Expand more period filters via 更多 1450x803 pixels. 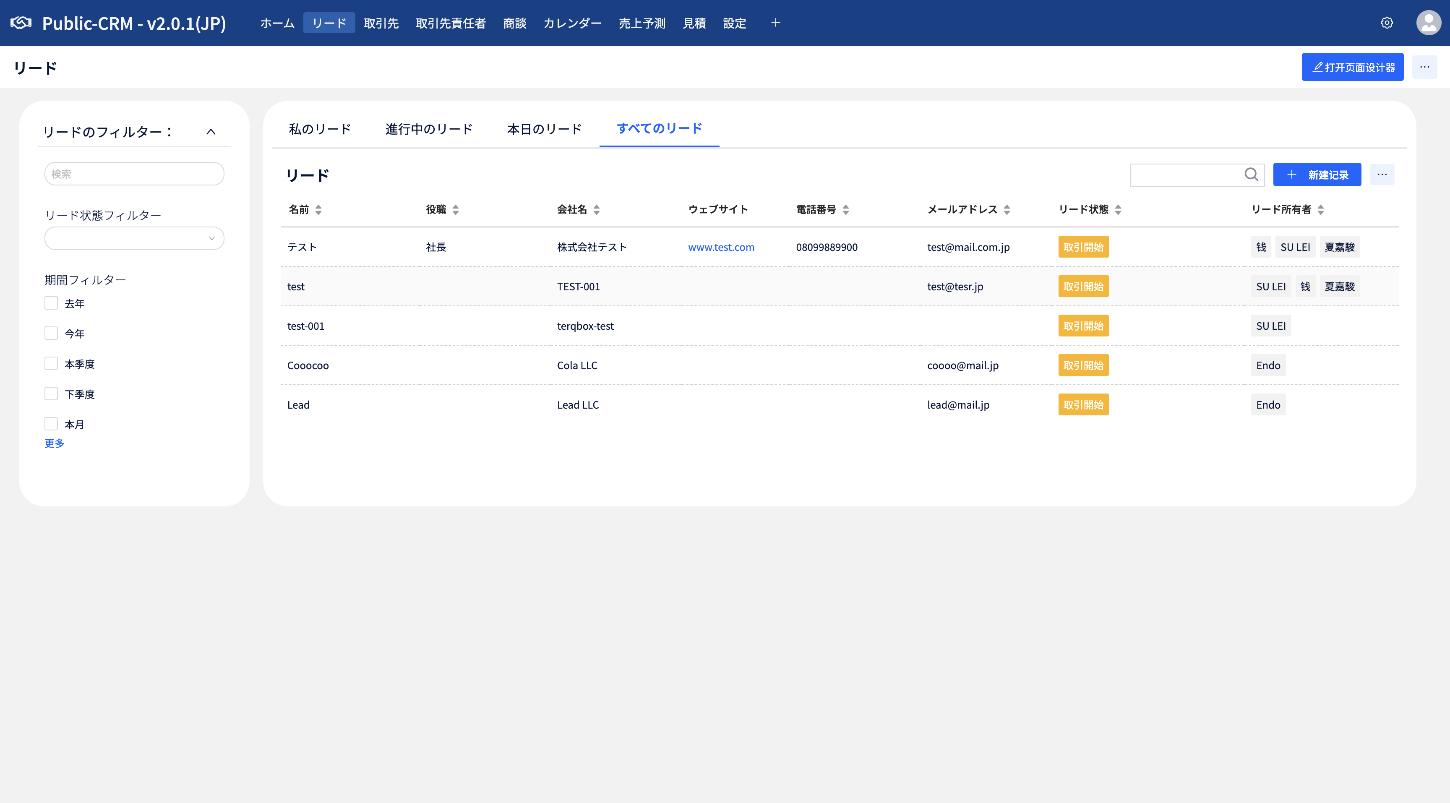click(55, 443)
